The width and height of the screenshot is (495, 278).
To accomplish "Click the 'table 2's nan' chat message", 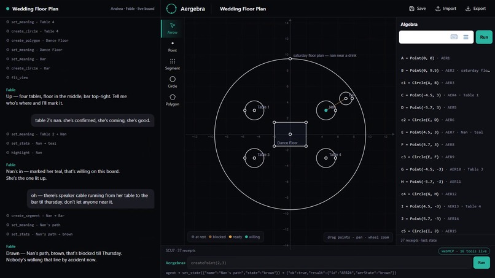I will pyautogui.click(x=93, y=120).
